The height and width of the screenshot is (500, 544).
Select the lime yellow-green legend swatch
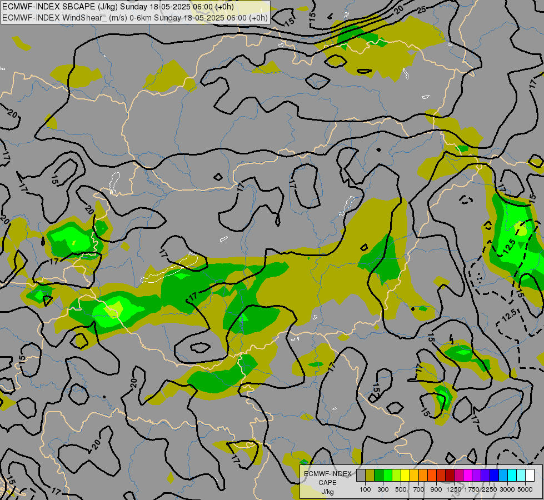[397, 475]
